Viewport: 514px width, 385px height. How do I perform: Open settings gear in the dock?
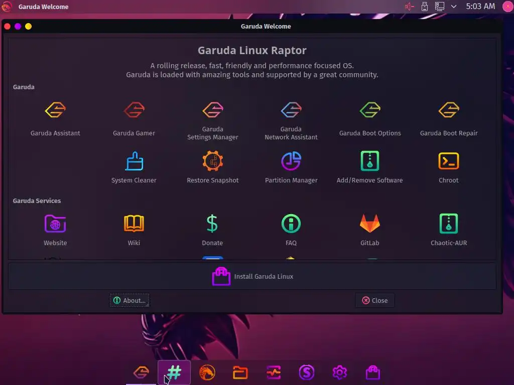[340, 372]
